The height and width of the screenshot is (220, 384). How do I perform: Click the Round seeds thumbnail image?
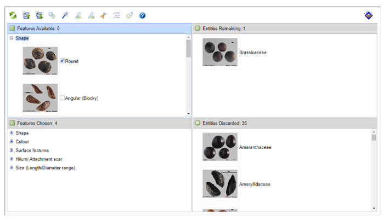tap(40, 61)
